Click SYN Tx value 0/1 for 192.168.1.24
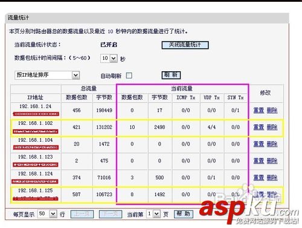The height and width of the screenshot is (228, 302). [x=236, y=110]
